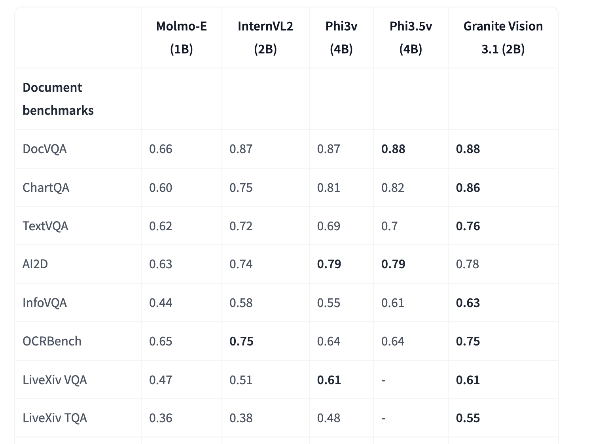Viewport: 591px width, 444px height.
Task: Click Phi3.5v's InfoVQA score 0.61
Action: click(393, 303)
